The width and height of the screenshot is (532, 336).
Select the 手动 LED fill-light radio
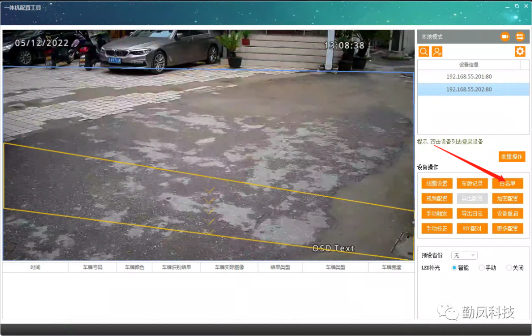click(x=481, y=268)
